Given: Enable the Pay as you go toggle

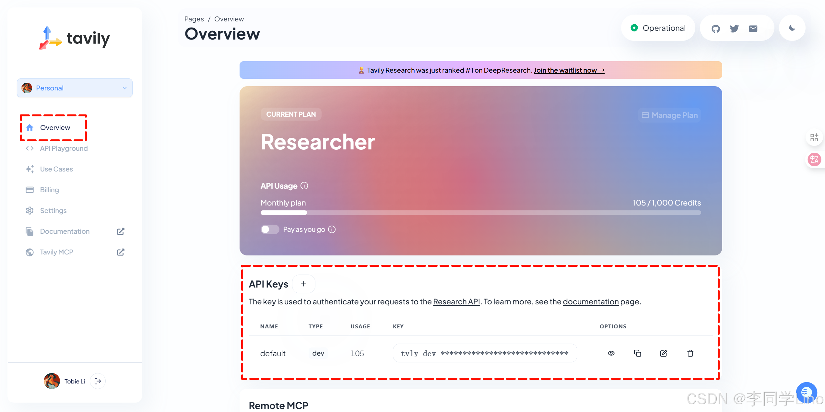Looking at the screenshot, I should point(270,229).
